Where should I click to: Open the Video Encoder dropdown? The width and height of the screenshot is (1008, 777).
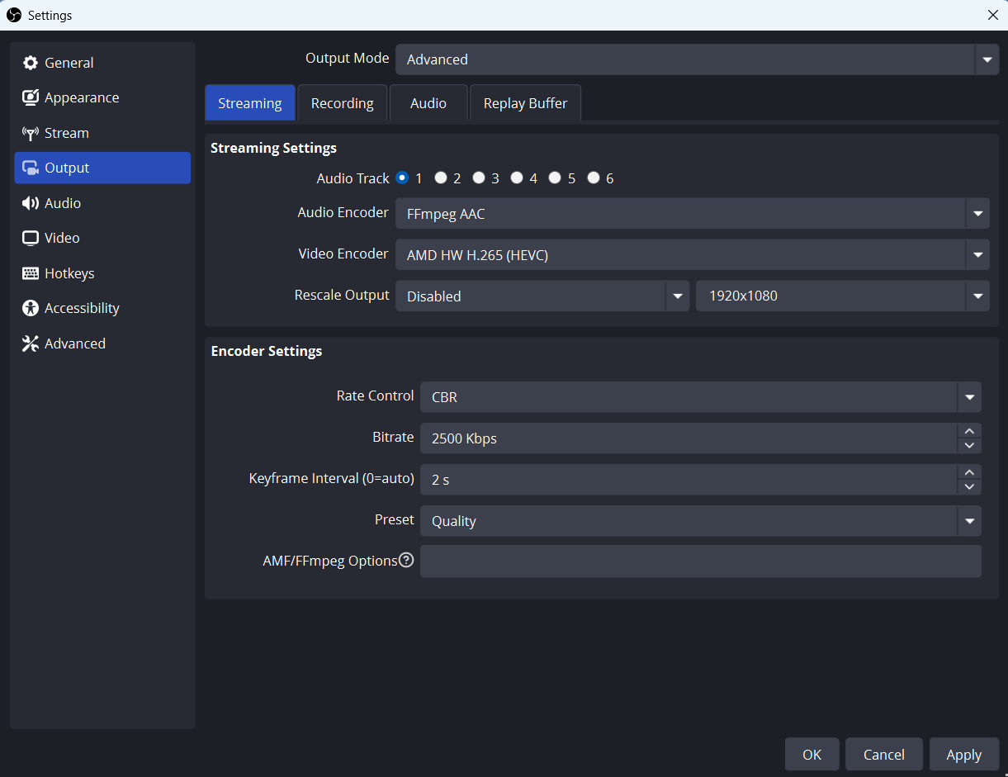pyautogui.click(x=977, y=255)
